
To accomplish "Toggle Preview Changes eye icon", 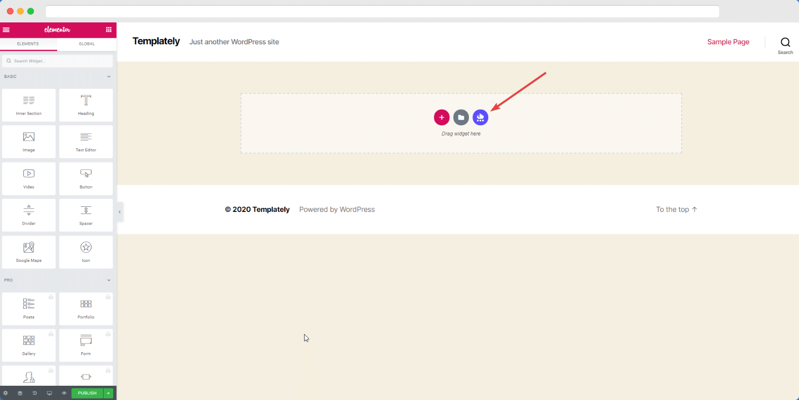I will [x=64, y=393].
